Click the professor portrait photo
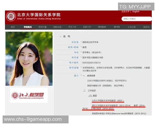Viewport: 157px width, 126px height. pos(29,59)
